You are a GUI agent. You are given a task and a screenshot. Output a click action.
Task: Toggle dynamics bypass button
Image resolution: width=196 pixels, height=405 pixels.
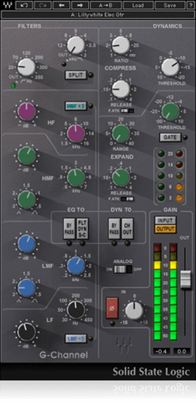(114, 229)
